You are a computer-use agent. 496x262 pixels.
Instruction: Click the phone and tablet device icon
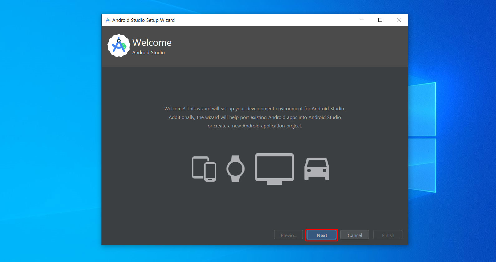click(204, 169)
